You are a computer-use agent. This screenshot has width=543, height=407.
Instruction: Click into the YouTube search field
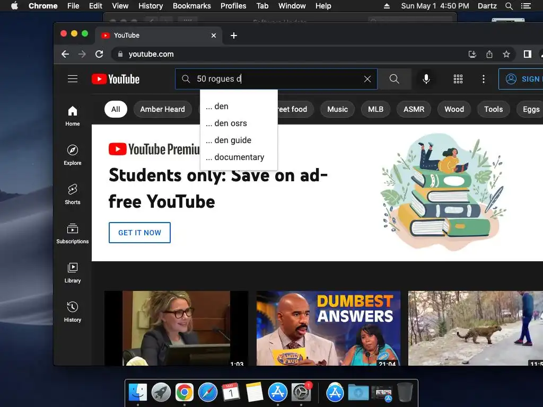[277, 79]
